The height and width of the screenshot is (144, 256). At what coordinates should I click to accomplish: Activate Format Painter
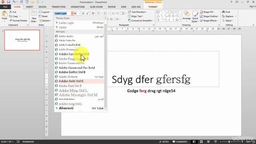coord(18,20)
